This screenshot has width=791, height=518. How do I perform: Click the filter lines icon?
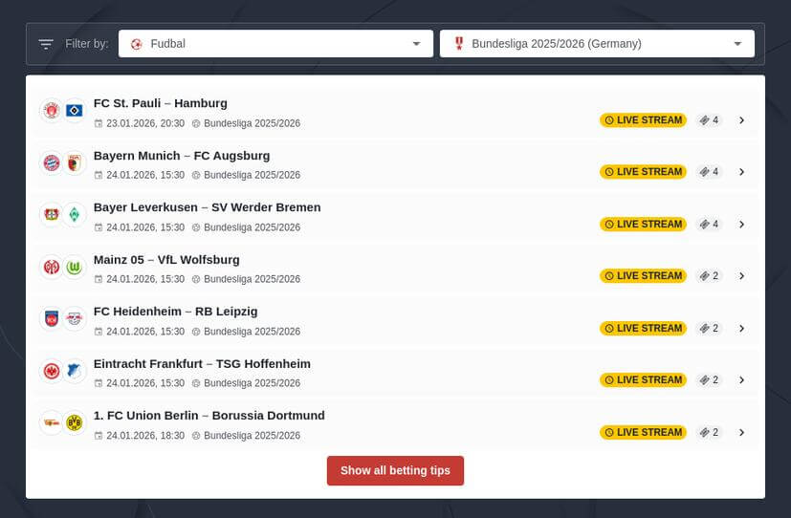pos(46,44)
